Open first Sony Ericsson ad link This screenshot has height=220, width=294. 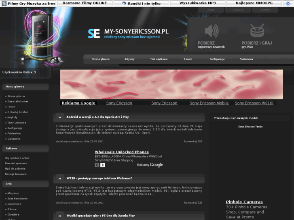[x=119, y=103]
